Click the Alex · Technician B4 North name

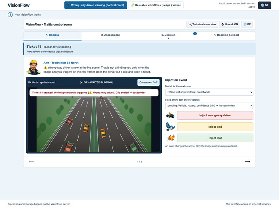tap(61, 63)
